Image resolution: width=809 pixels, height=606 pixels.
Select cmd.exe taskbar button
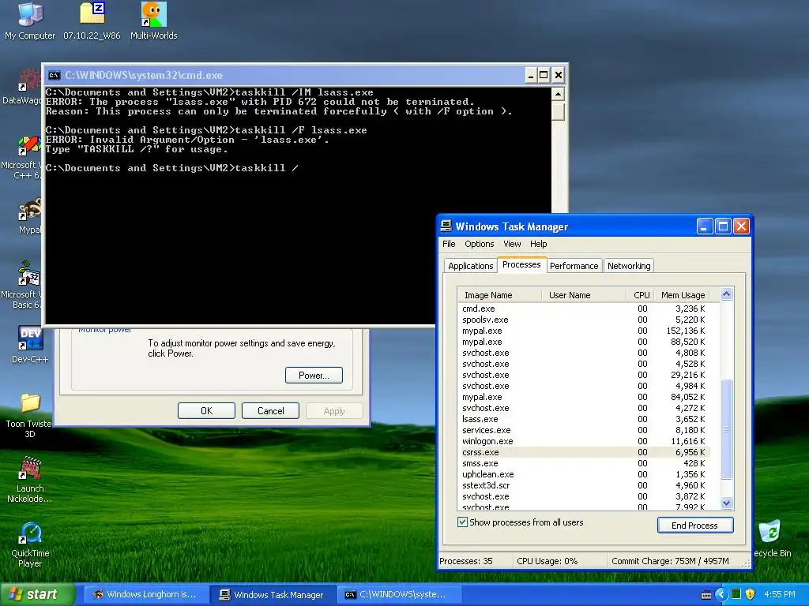tap(397, 595)
